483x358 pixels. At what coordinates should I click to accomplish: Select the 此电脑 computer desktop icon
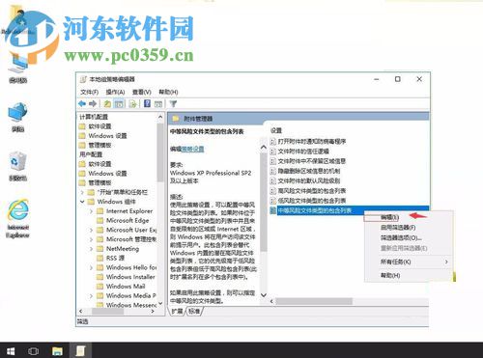(x=18, y=69)
